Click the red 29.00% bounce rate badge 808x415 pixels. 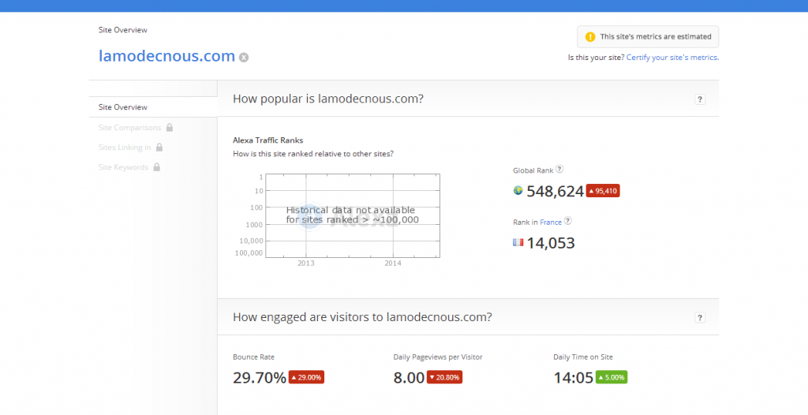pyautogui.click(x=306, y=377)
